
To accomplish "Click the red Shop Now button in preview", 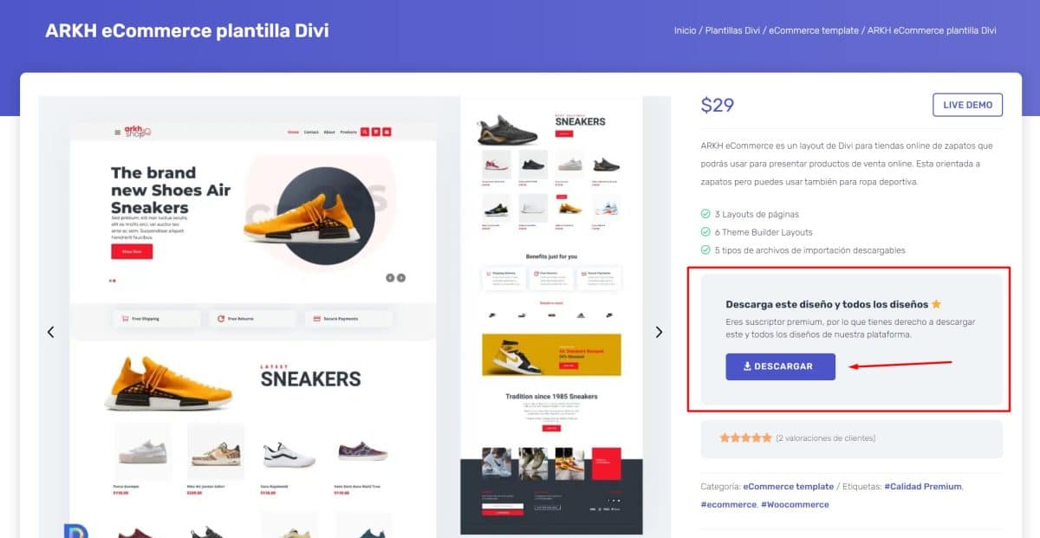I will 132,251.
